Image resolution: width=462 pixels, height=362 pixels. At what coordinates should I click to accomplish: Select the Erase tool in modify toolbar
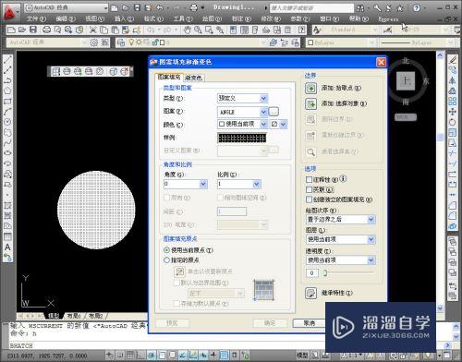tap(452, 60)
